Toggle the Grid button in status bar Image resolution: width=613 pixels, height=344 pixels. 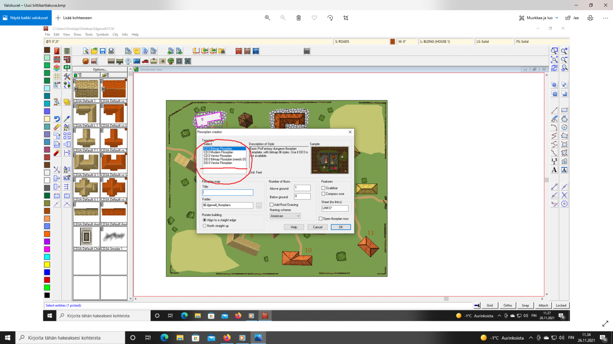coord(490,305)
